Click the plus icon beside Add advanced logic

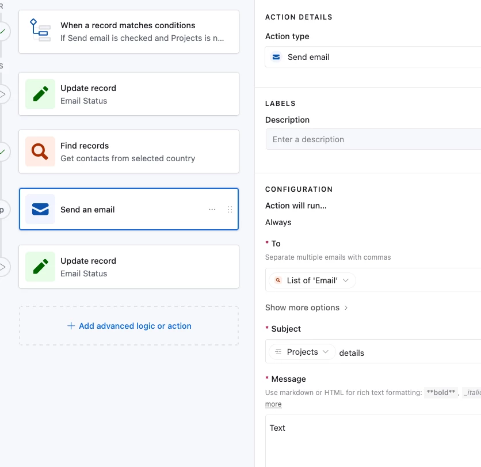coord(71,326)
